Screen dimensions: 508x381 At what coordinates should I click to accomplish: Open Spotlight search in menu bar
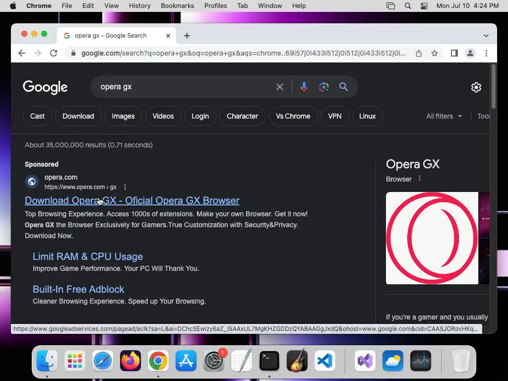(x=408, y=6)
